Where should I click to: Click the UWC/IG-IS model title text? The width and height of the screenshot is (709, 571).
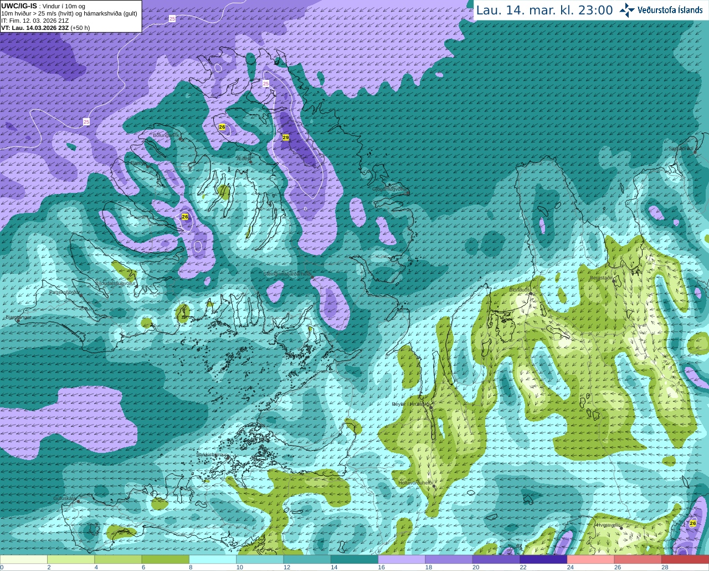[19, 6]
